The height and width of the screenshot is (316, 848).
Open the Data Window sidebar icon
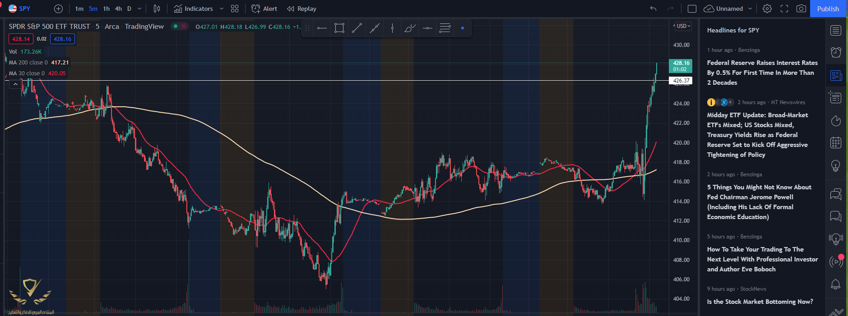tap(836, 97)
